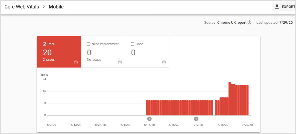Viewport: 296px width, 134px height.
Task: Click the 'Last updated: 7/29/20' text
Action: click(x=274, y=23)
